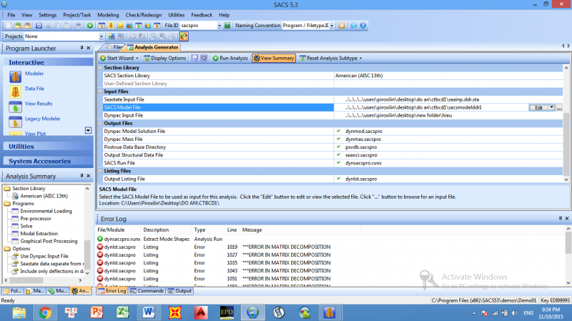Click the Start Wizard button
The image size is (572, 321).
(x=119, y=58)
